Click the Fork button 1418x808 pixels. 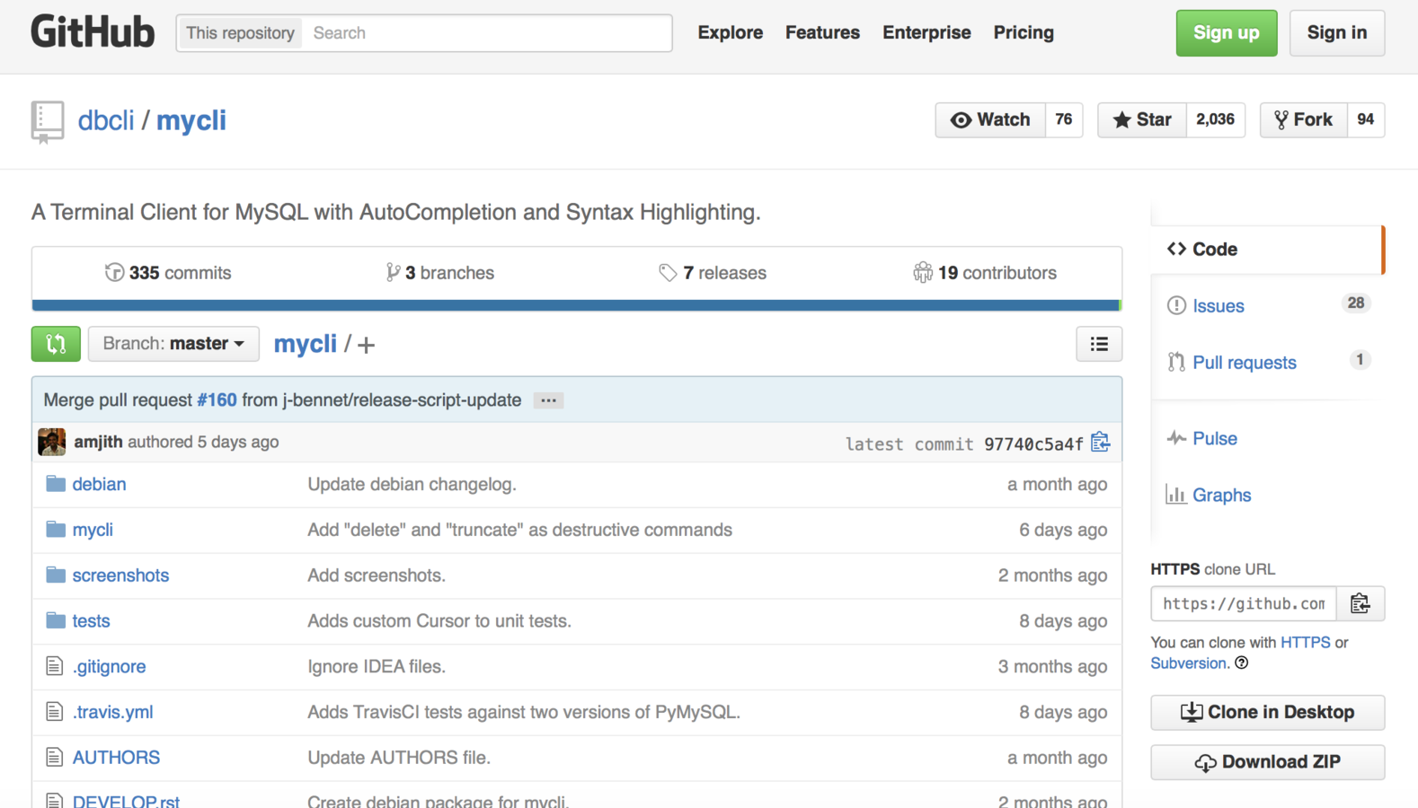pyautogui.click(x=1304, y=119)
